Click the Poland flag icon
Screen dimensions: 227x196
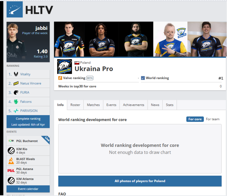(77, 63)
